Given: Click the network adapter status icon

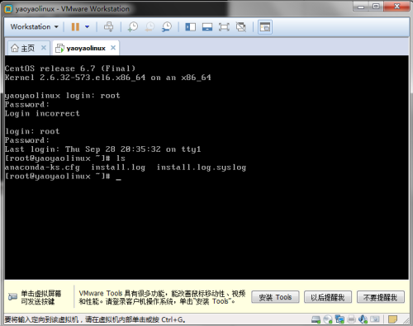Looking at the screenshot, I should (339, 319).
